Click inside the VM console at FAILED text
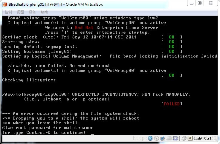This screenshot has width=220, height=144. coord(171,104)
